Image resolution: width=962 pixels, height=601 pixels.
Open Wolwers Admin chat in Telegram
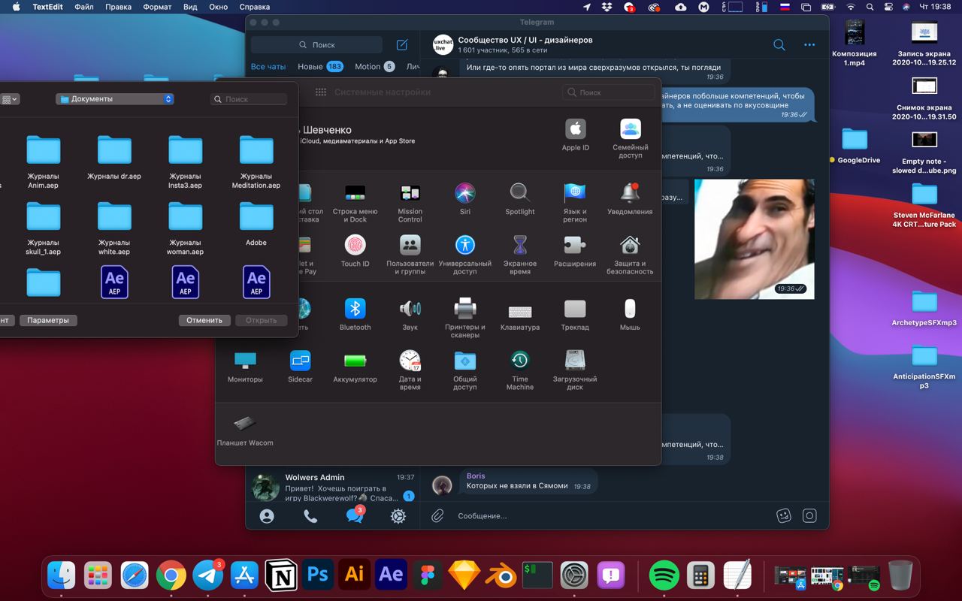(333, 488)
